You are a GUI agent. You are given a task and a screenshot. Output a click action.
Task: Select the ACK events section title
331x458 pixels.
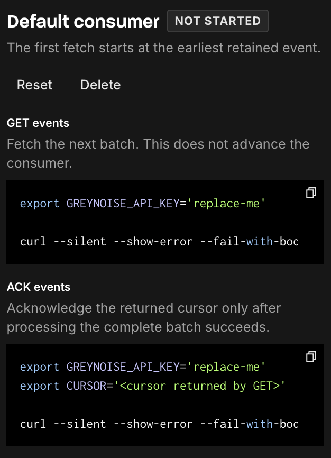click(39, 287)
